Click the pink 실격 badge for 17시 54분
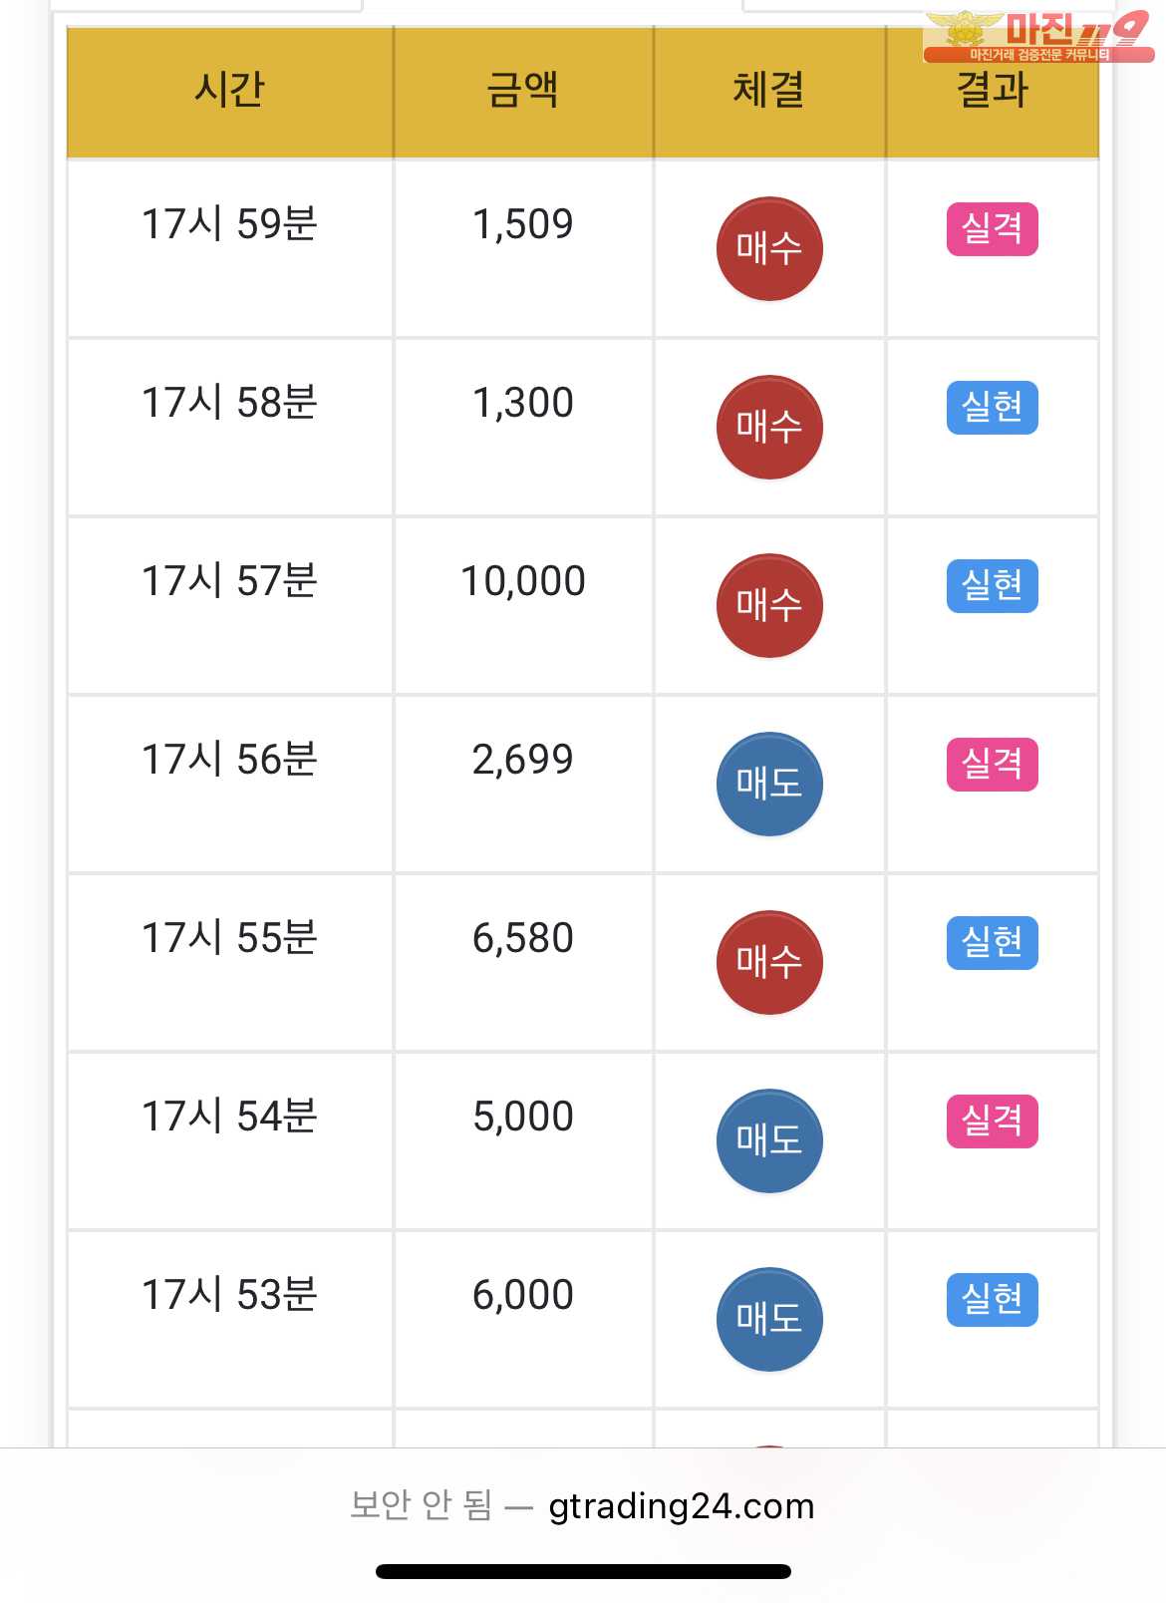Screen dimensions: 1166x1603 tap(993, 1122)
